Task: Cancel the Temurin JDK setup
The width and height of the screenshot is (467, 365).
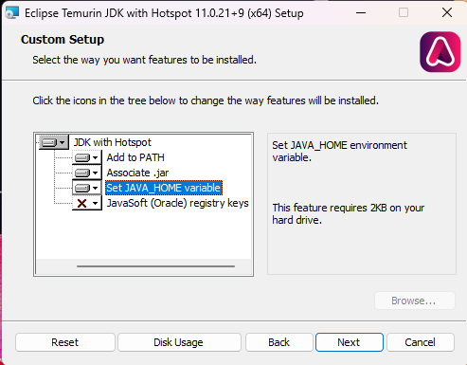Action: pos(421,342)
